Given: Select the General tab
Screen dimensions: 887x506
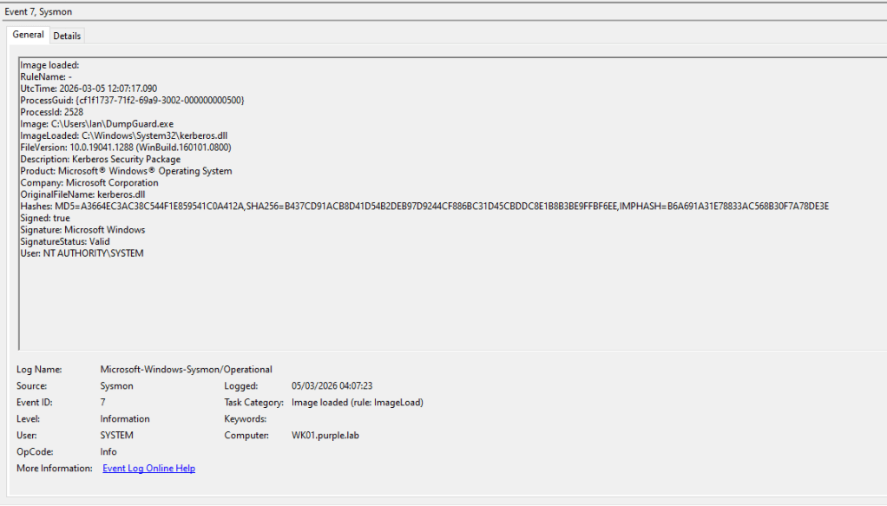Looking at the screenshot, I should [x=28, y=35].
